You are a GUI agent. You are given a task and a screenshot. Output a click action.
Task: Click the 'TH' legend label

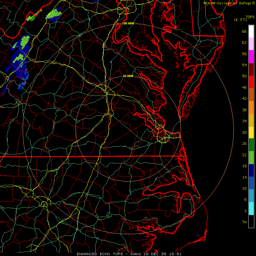click(x=244, y=222)
